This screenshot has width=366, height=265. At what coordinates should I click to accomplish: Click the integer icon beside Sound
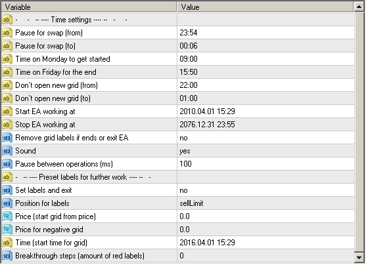[7, 151]
